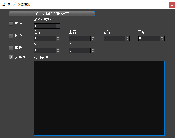The image size is (175, 138).
Task: Increment the 上端 value up arrow
Action: [93, 37]
